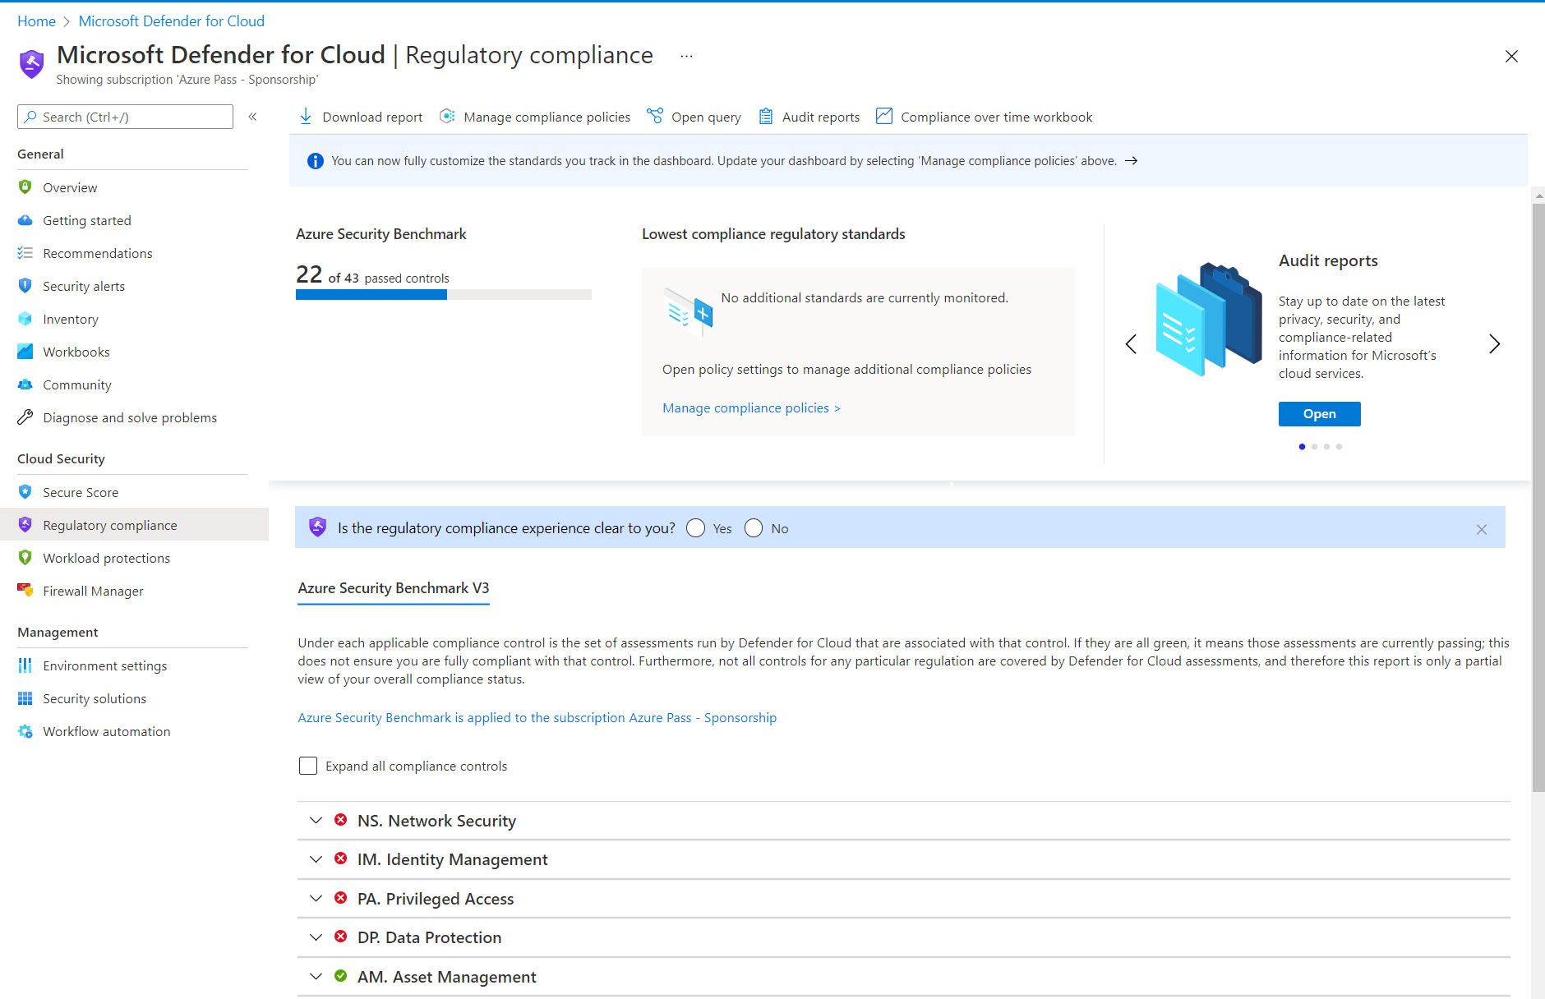This screenshot has height=999, width=1545.
Task: Click Download report toolbar button
Action: 361,117
